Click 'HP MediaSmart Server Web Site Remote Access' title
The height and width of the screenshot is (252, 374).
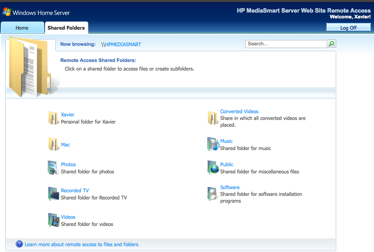[304, 10]
